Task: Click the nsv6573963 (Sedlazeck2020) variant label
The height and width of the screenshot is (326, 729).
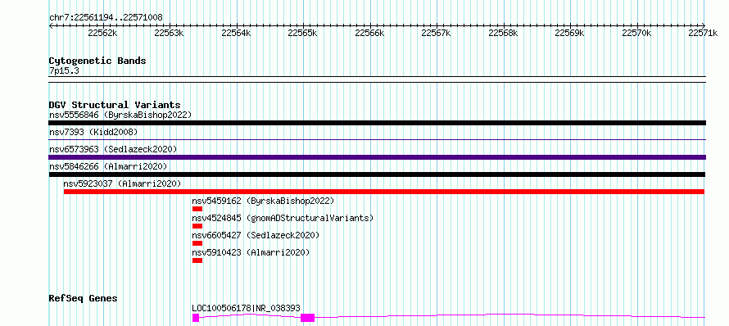Action: click(113, 149)
